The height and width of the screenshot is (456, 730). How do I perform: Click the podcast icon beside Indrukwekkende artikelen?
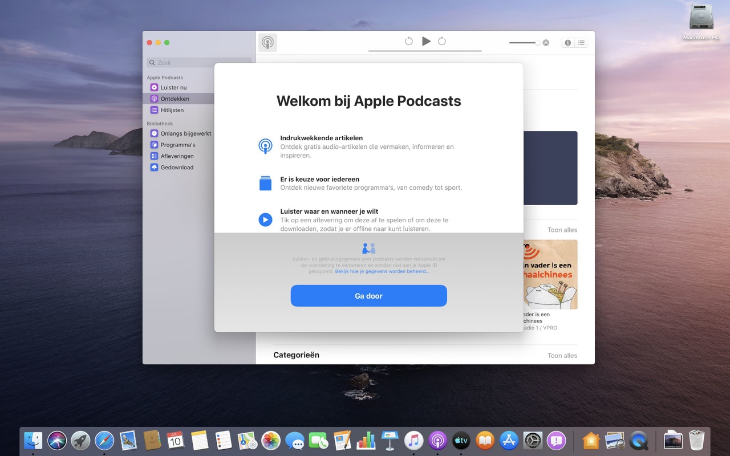click(x=265, y=146)
